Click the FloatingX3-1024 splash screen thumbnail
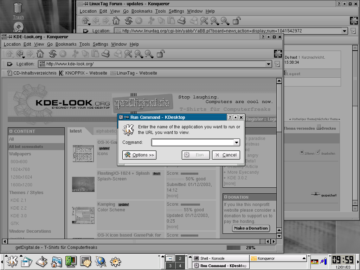360x270 pixels. tap(83, 184)
